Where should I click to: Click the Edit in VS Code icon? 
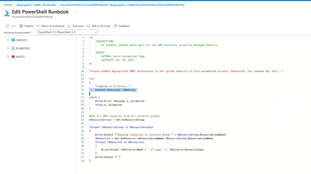[x=89, y=26]
